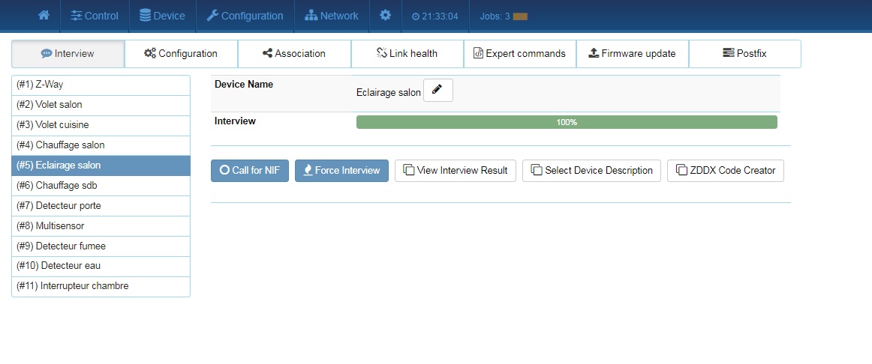This screenshot has width=872, height=364.
Task: Open the Device menu
Action: (162, 16)
